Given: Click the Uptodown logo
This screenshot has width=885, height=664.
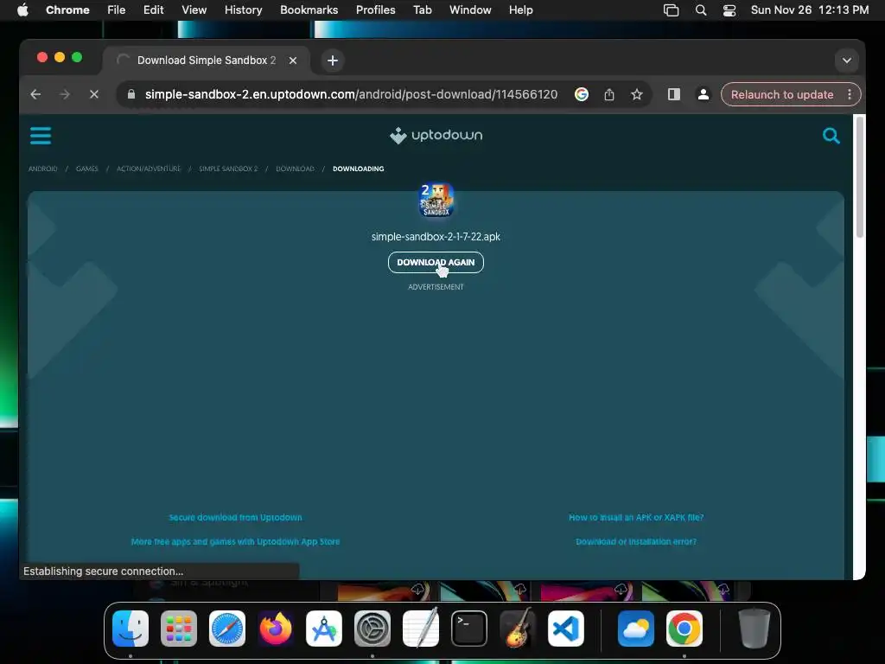Looking at the screenshot, I should pos(436,136).
